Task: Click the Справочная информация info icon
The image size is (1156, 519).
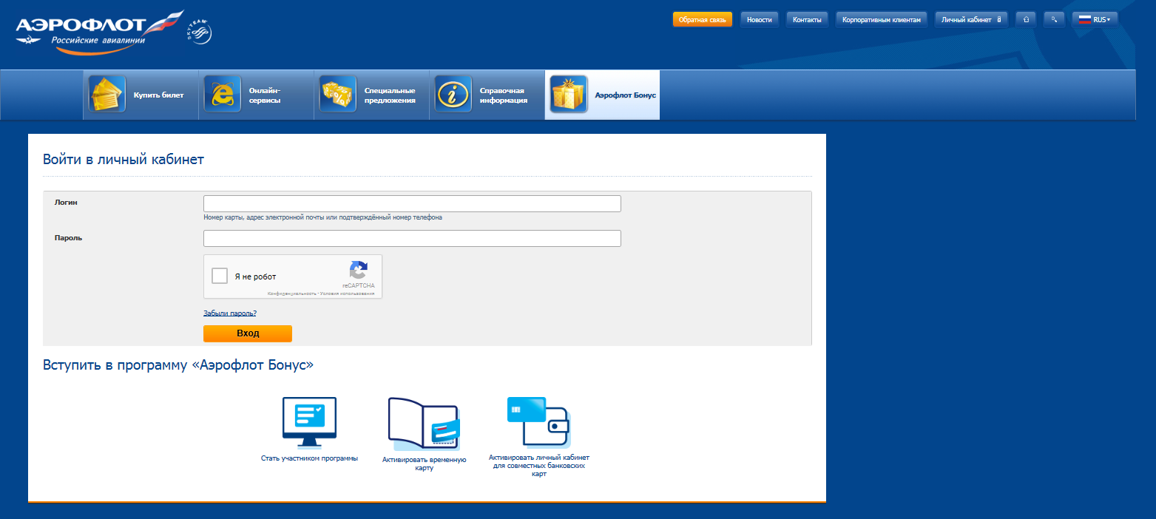Action: [453, 95]
